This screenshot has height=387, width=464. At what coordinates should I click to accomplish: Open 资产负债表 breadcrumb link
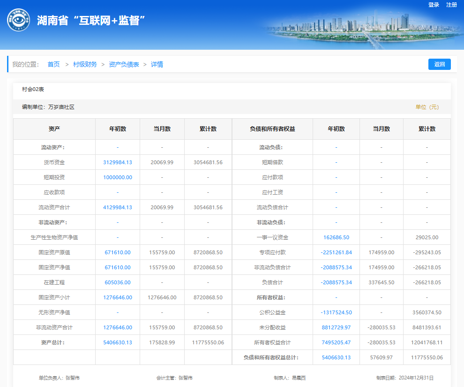[124, 64]
